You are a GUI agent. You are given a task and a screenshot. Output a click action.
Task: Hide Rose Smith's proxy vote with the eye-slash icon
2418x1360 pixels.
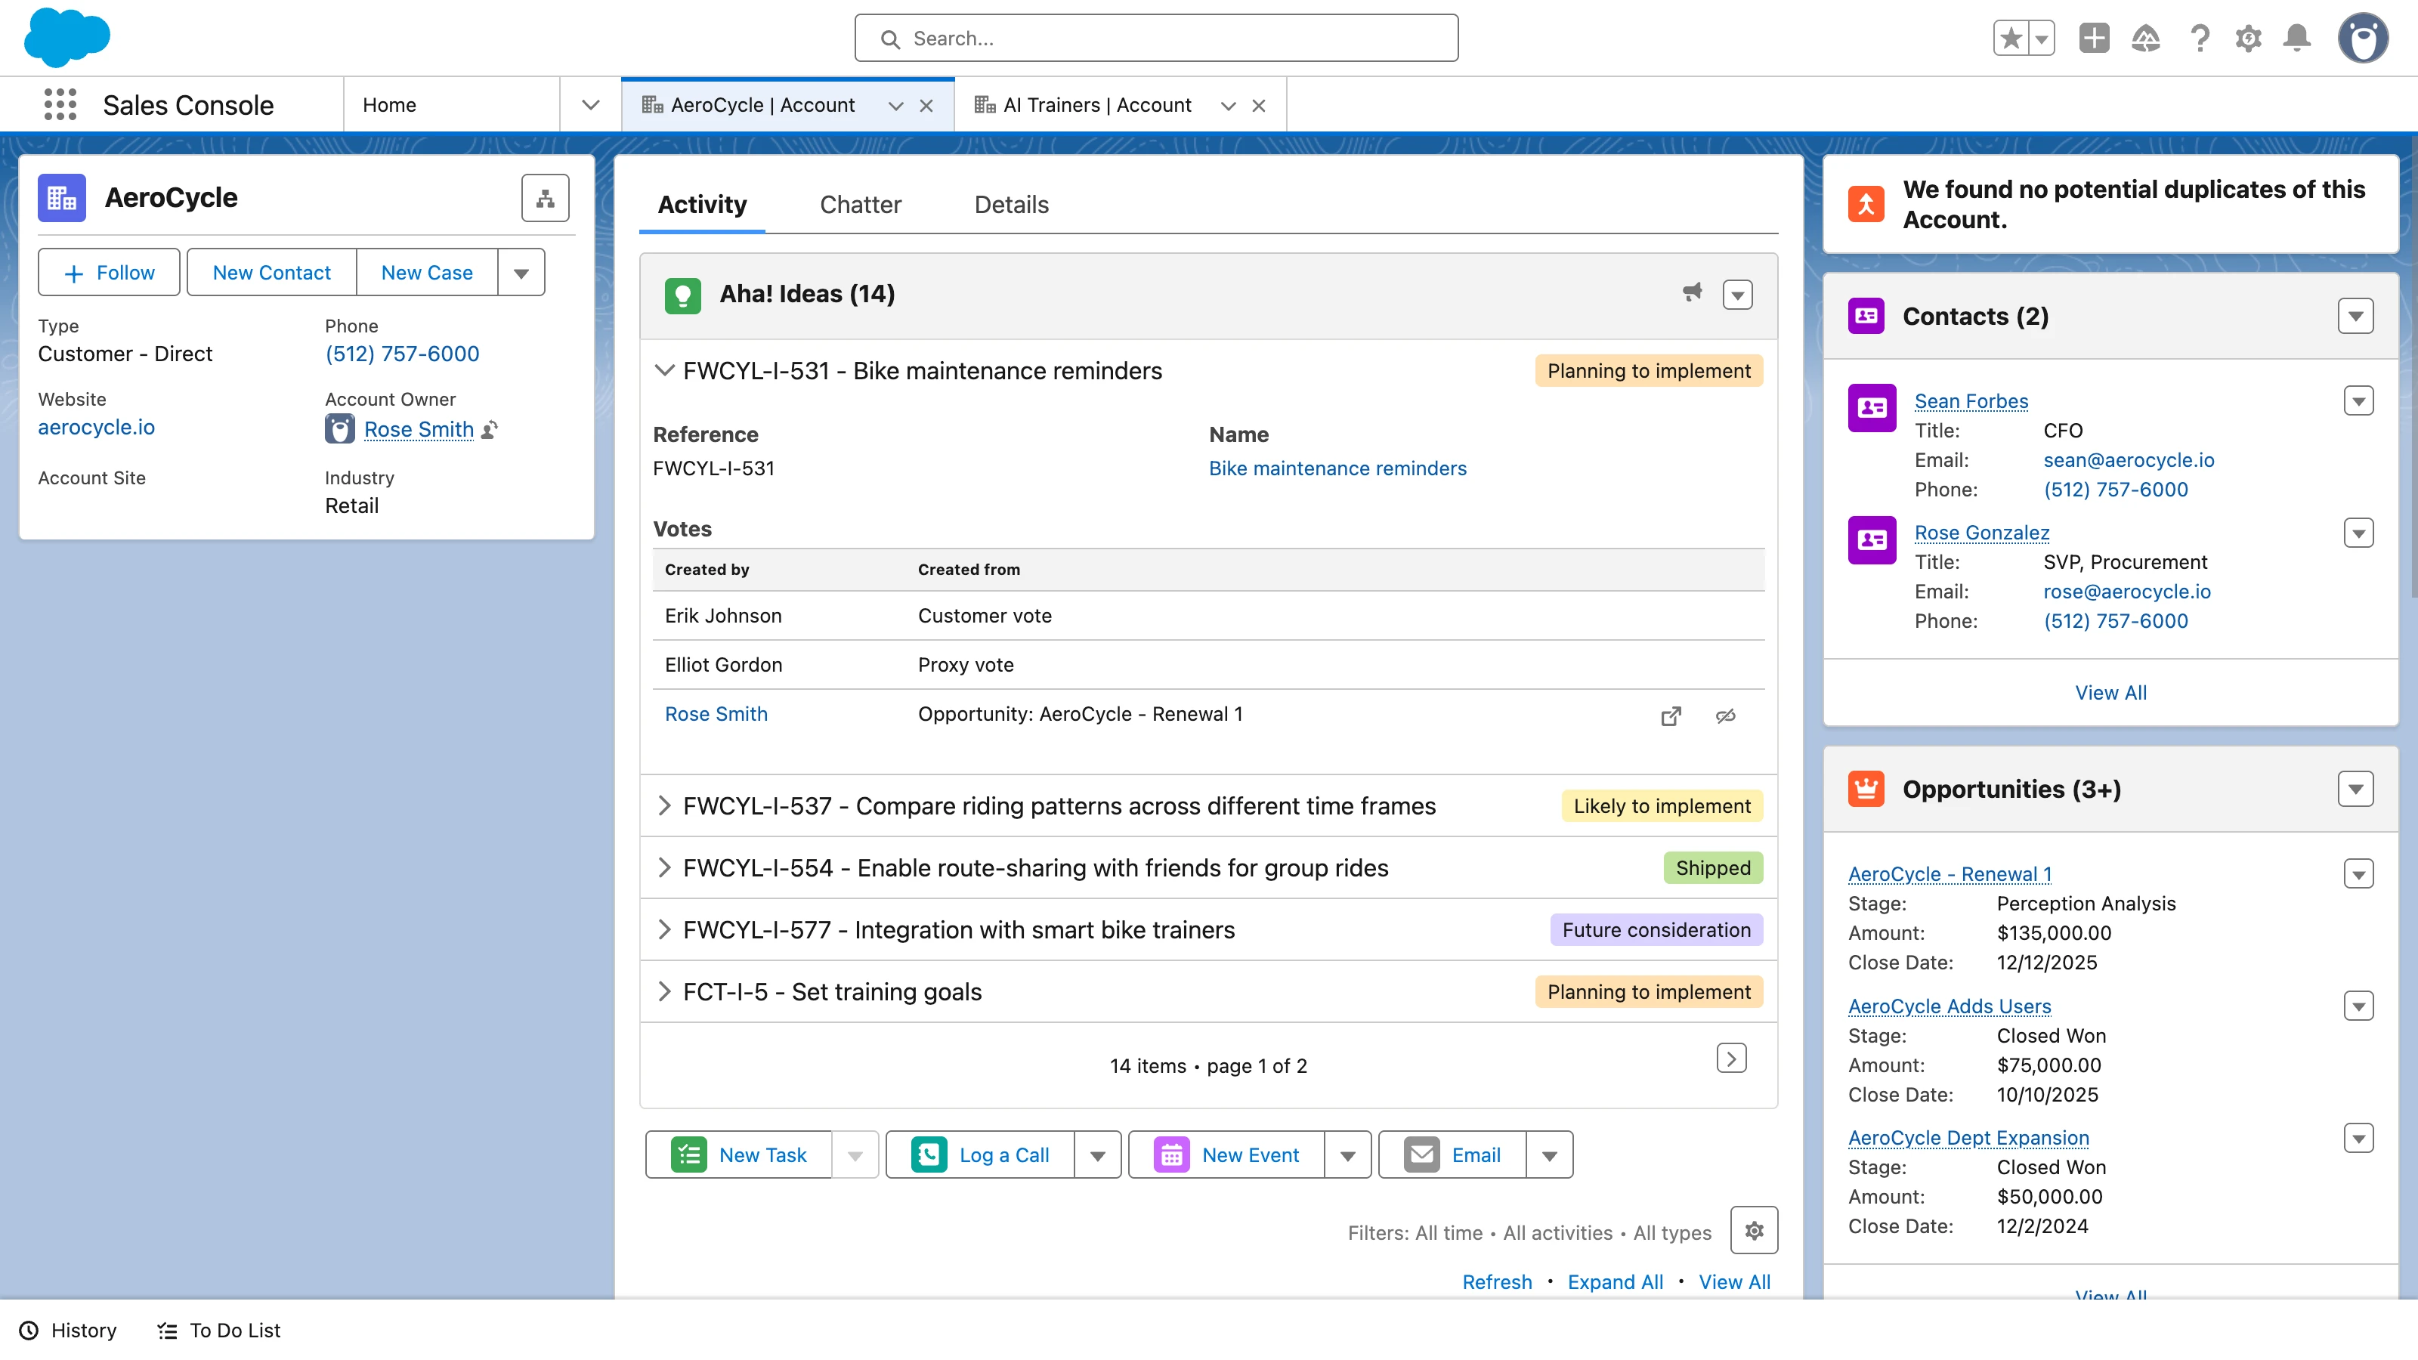pos(1726,716)
